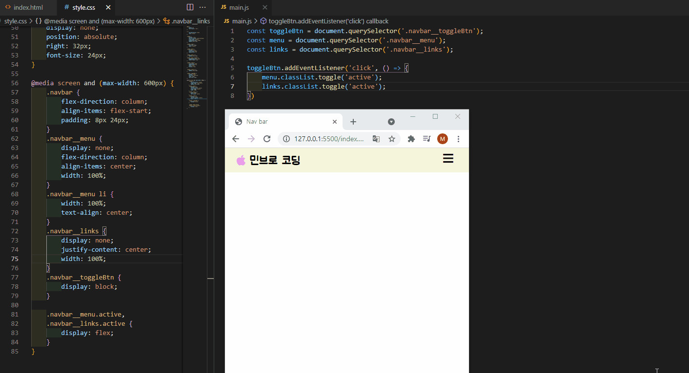Click 'links.classList.toggle('active');' line

click(x=324, y=86)
